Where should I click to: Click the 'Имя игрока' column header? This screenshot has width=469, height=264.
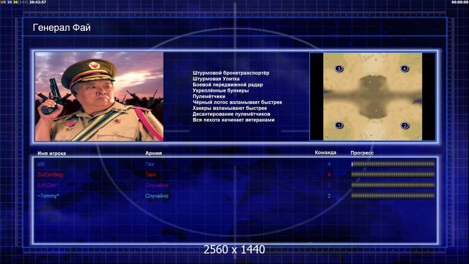51,154
